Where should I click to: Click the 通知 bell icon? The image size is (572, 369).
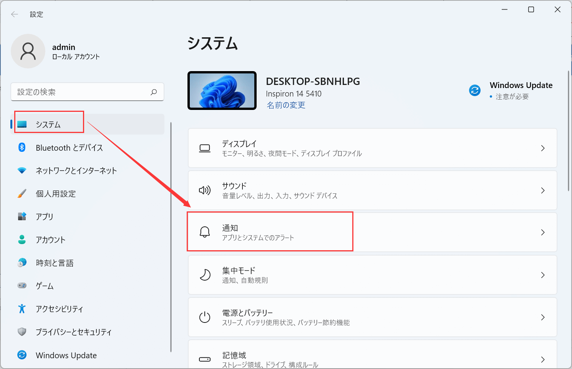[205, 232]
